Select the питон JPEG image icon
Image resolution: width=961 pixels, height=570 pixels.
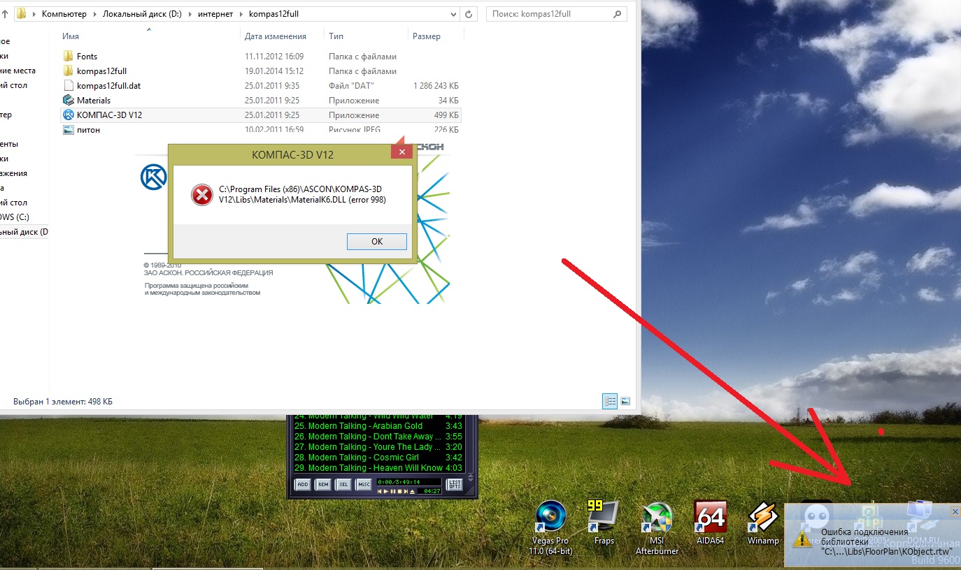[x=68, y=130]
